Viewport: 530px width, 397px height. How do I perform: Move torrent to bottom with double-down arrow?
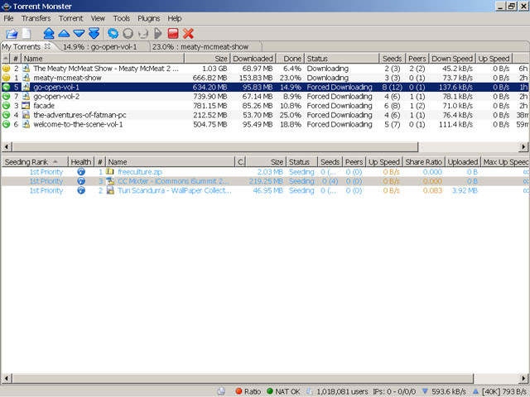94,33
